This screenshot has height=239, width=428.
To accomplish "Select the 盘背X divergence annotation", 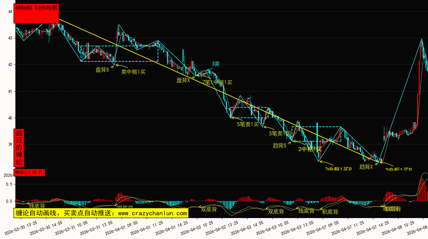I will click(183, 80).
